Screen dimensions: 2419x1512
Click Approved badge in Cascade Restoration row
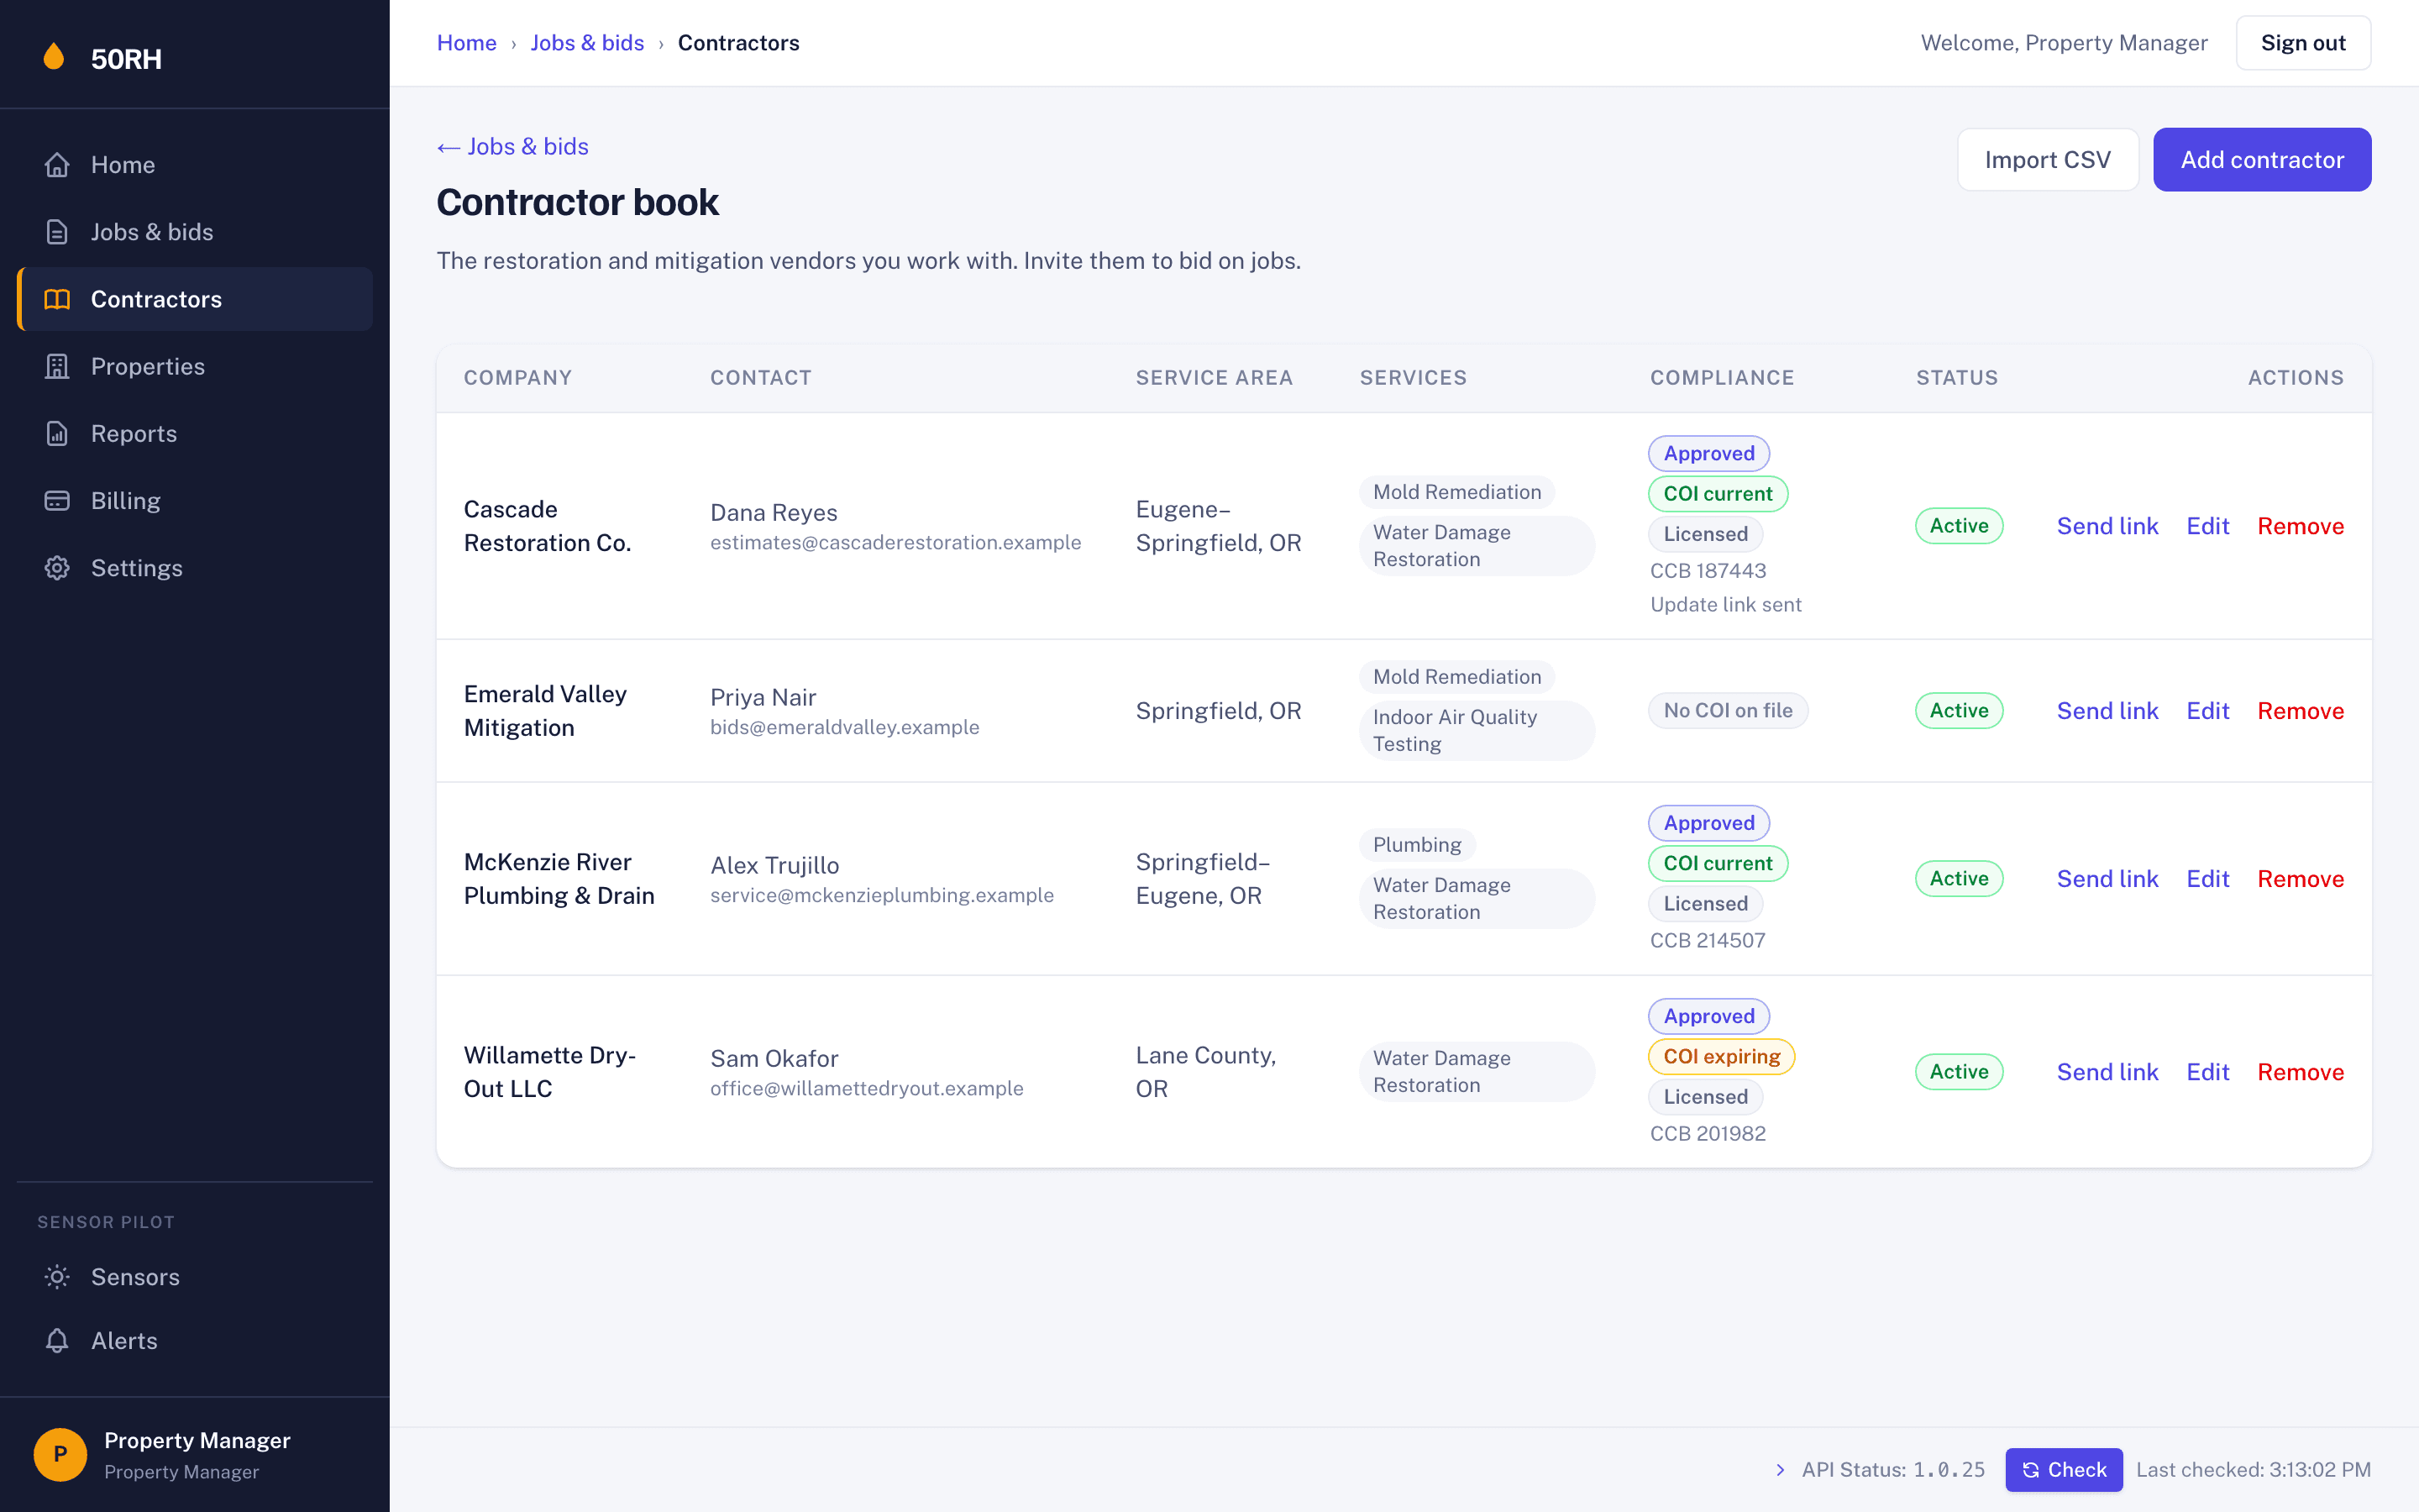(x=1708, y=453)
